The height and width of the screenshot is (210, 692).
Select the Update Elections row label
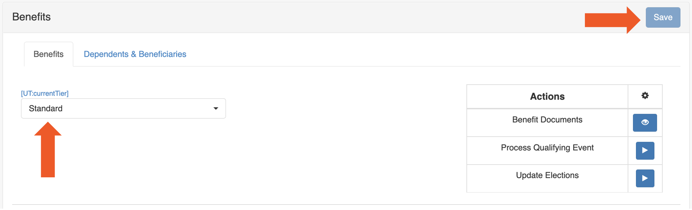click(x=547, y=175)
